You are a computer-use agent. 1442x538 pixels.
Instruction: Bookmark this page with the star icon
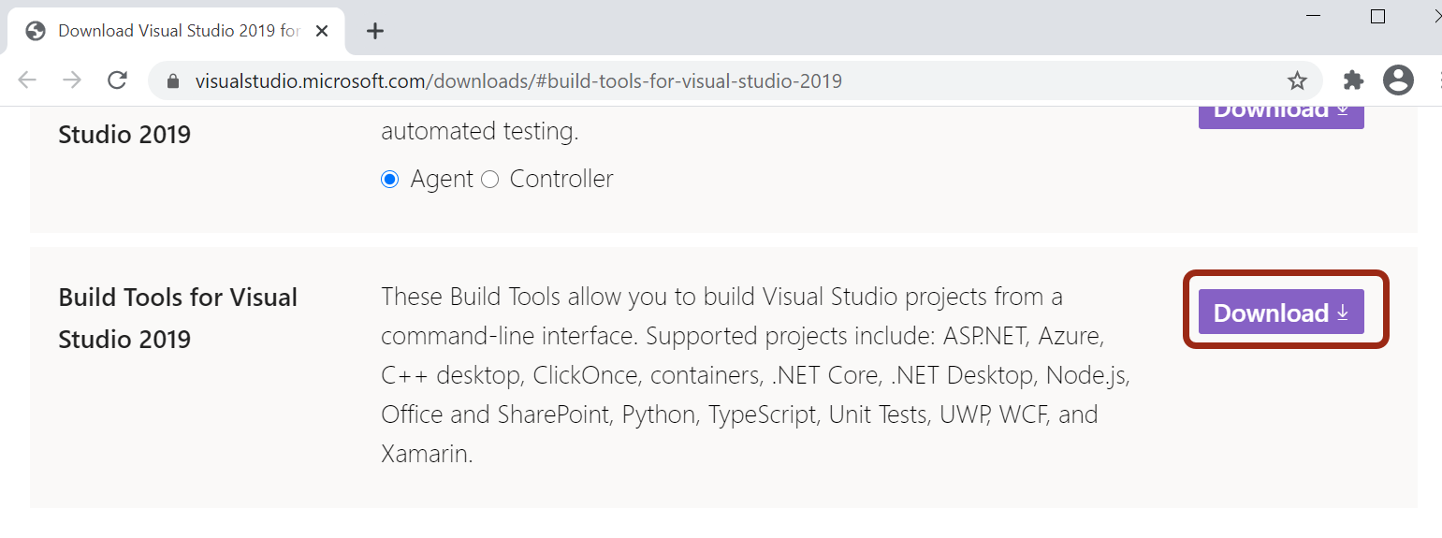pos(1297,81)
